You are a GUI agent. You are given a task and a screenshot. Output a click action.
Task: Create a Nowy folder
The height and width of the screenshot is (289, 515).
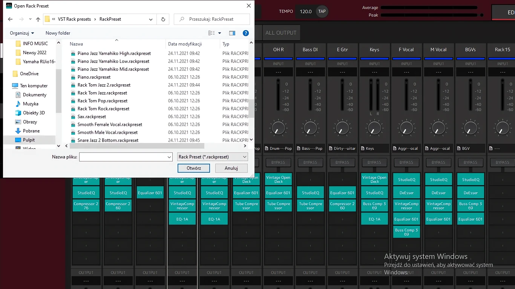58,33
